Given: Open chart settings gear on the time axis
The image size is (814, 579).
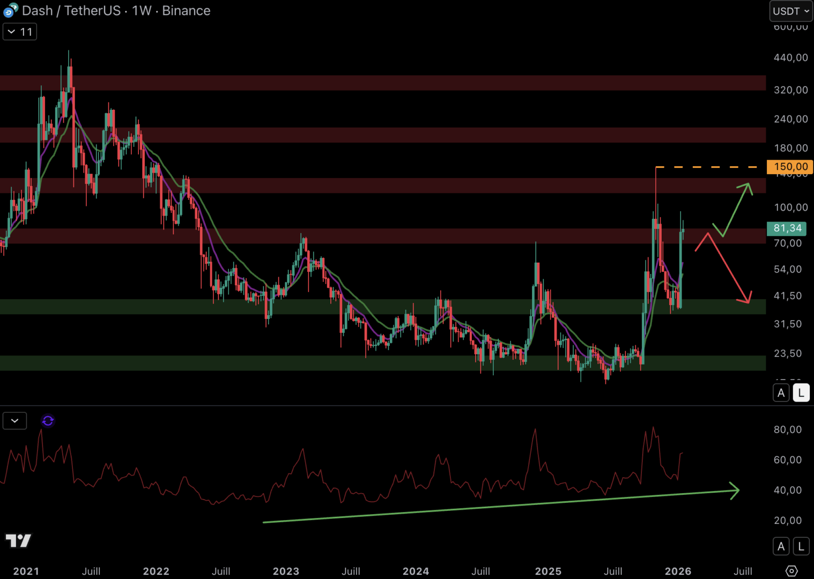Looking at the screenshot, I should (x=791, y=571).
